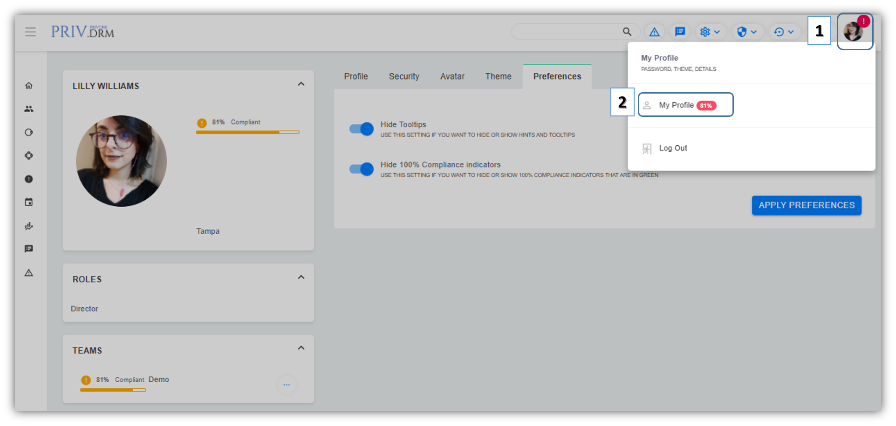896x426 pixels.
Task: Click the Apply Preferences button
Action: pos(806,205)
